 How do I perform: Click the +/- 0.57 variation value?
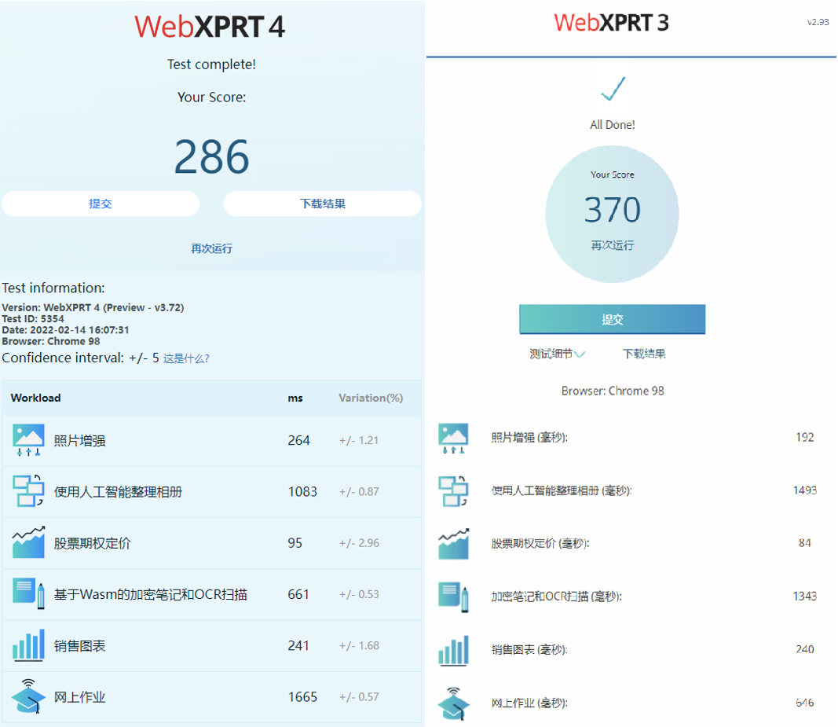coord(359,697)
